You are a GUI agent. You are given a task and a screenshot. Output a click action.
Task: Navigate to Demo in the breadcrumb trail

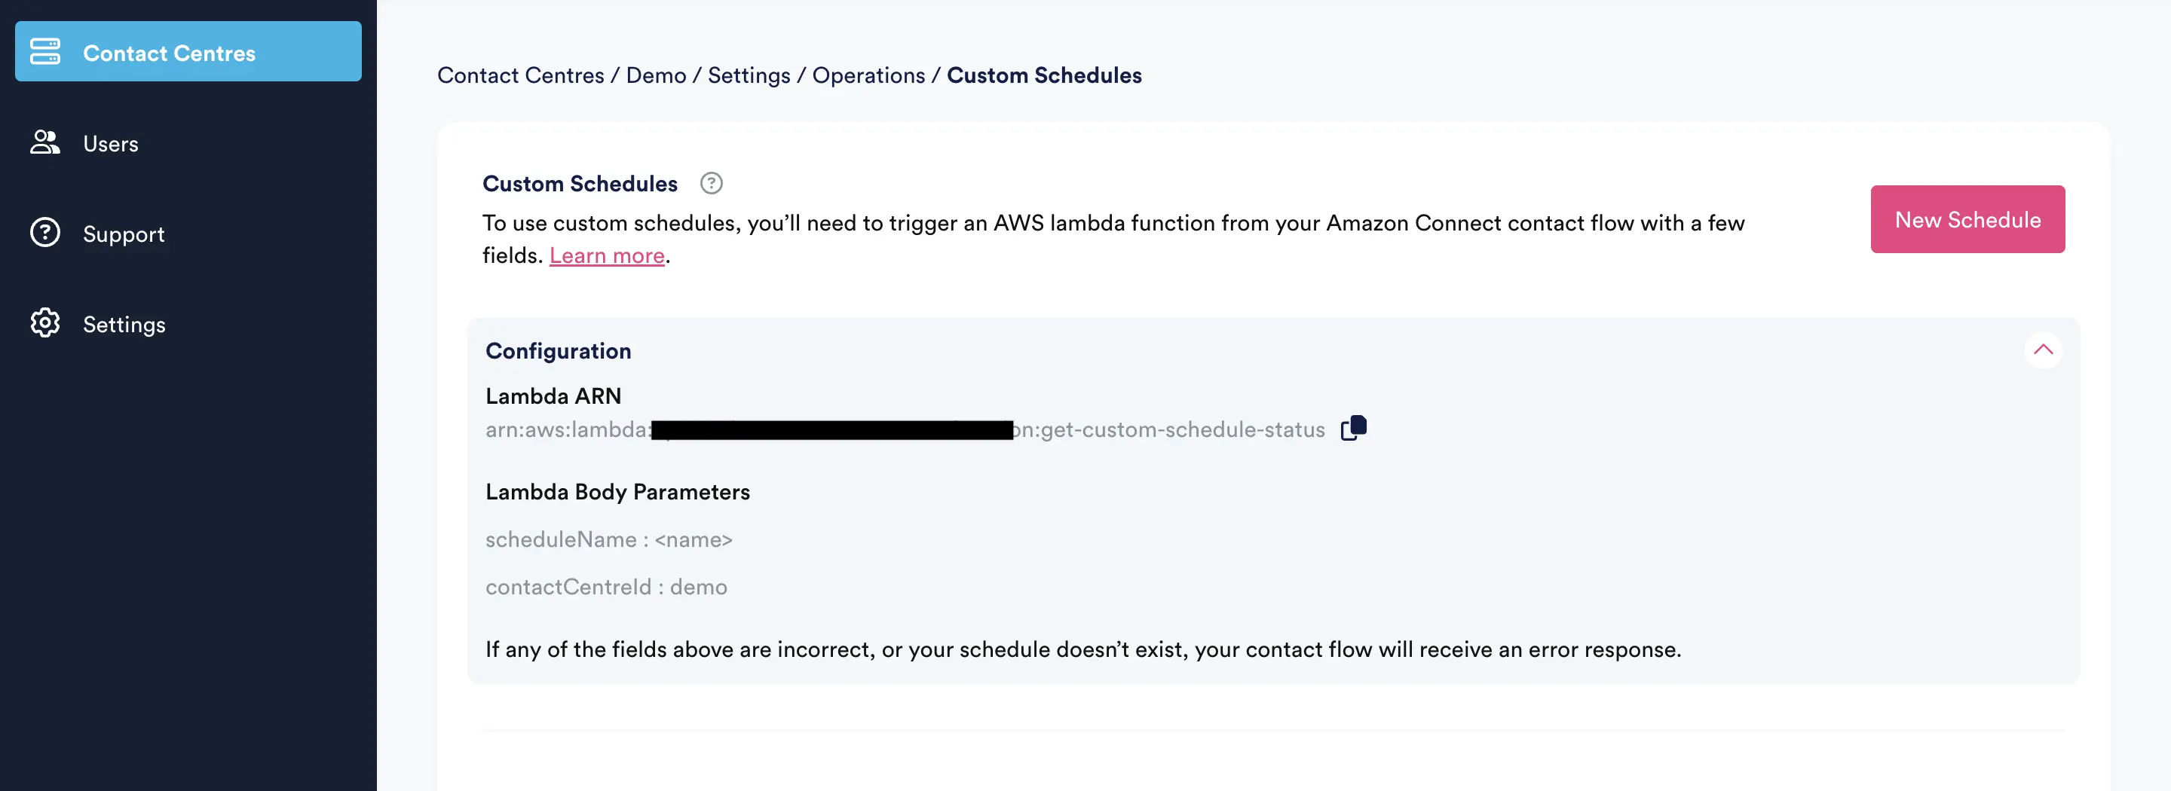pos(656,75)
